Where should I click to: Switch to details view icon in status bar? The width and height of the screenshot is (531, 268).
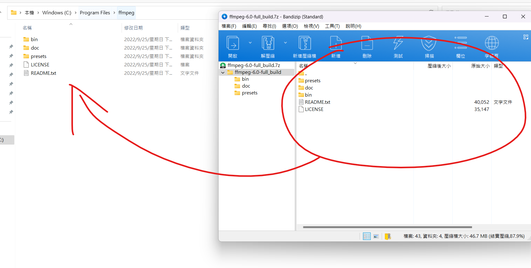(x=367, y=237)
